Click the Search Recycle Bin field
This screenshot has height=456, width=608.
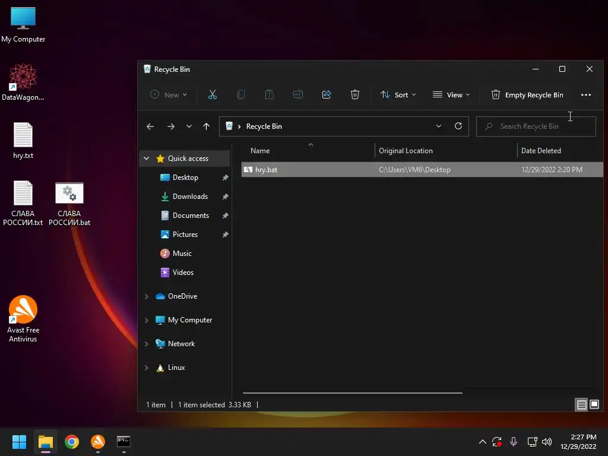(536, 126)
